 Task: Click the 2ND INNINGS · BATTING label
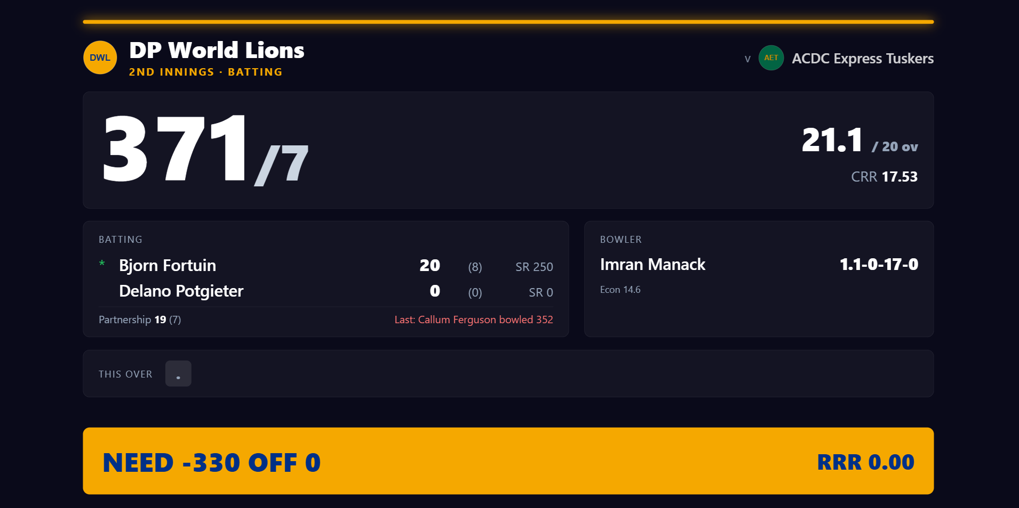206,72
